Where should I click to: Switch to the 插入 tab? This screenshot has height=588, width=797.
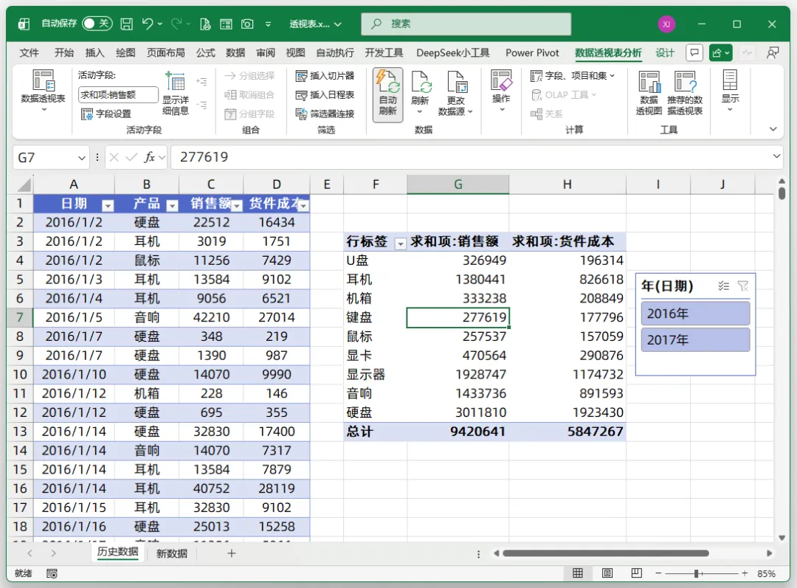coord(94,52)
